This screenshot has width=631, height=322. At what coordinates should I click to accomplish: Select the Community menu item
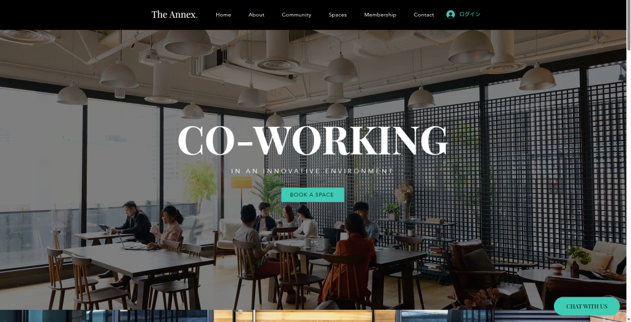296,15
